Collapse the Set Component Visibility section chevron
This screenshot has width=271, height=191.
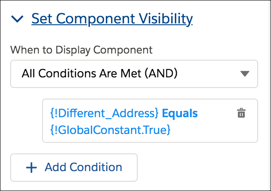(17, 19)
